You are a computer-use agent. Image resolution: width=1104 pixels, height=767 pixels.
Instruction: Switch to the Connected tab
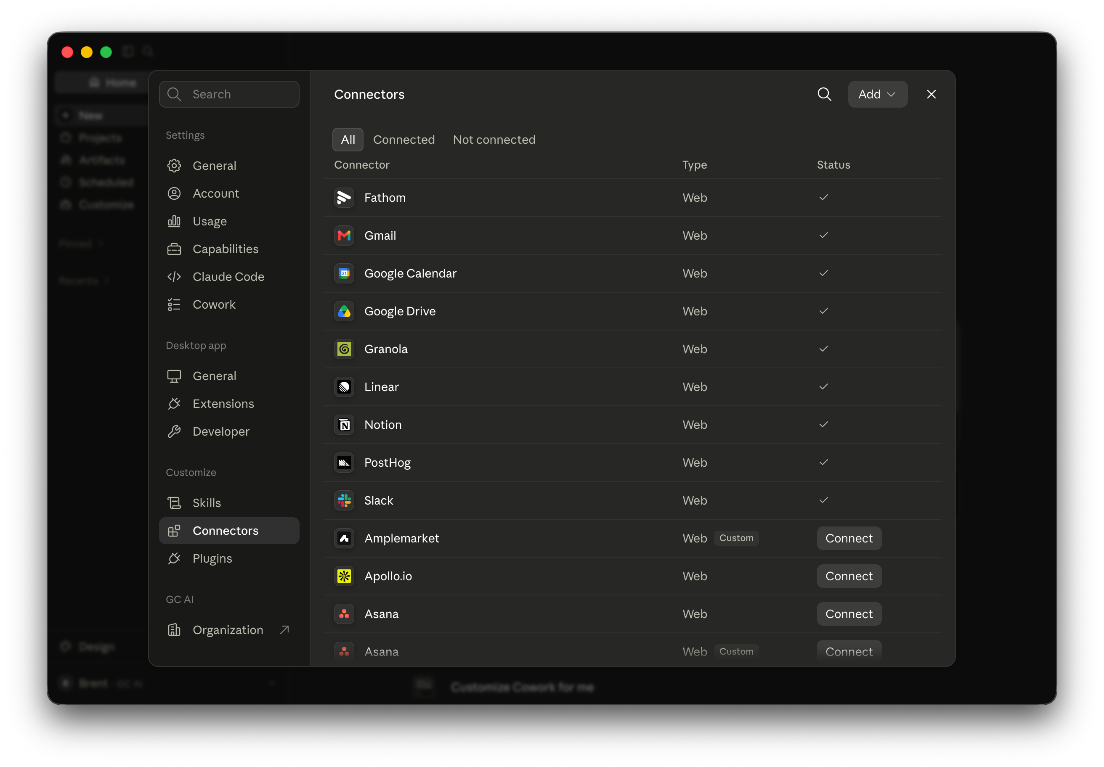point(404,140)
